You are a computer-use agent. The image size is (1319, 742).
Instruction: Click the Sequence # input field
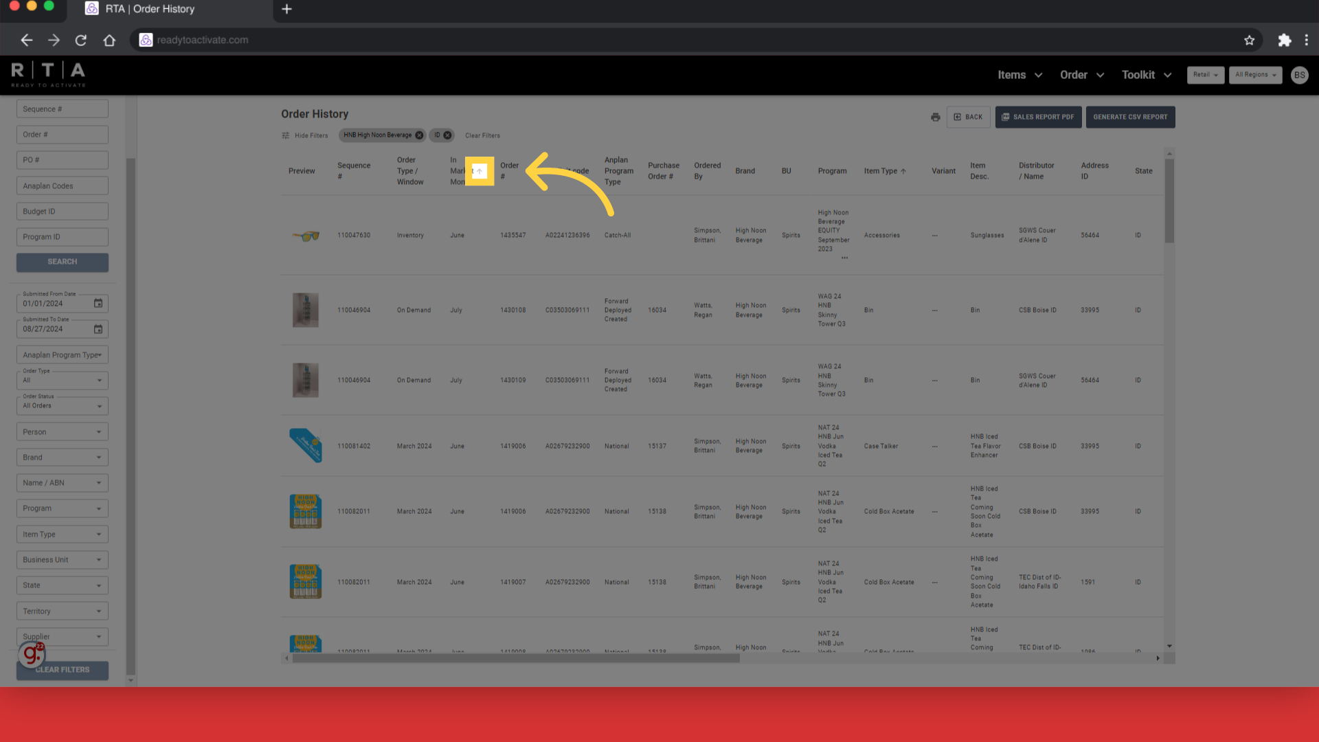[62, 109]
